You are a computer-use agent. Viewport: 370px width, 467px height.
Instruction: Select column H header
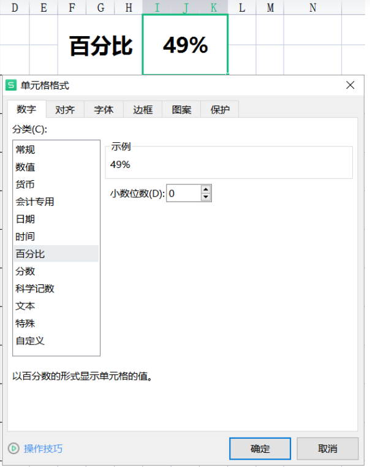pyautogui.click(x=129, y=7)
